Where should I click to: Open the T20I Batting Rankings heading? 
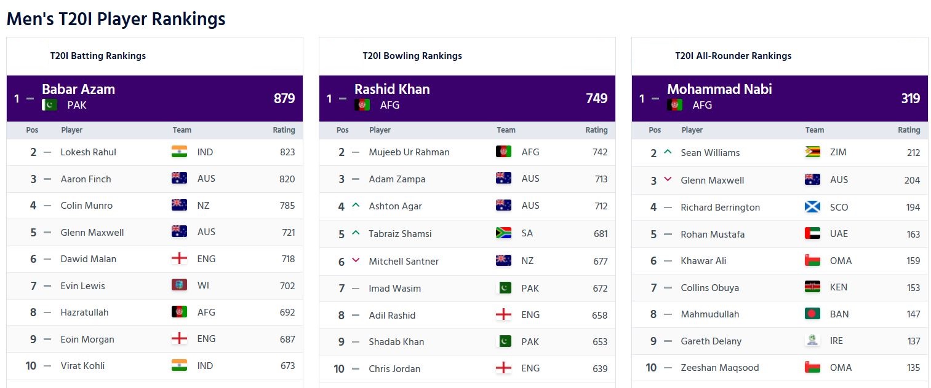(98, 56)
